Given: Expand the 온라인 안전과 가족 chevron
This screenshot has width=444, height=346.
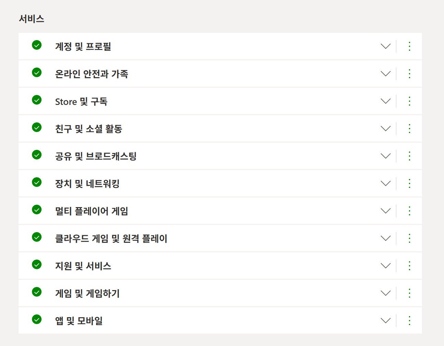Looking at the screenshot, I should click(x=386, y=74).
